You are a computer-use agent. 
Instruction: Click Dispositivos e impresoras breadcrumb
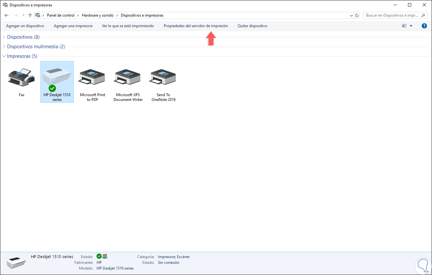click(142, 15)
